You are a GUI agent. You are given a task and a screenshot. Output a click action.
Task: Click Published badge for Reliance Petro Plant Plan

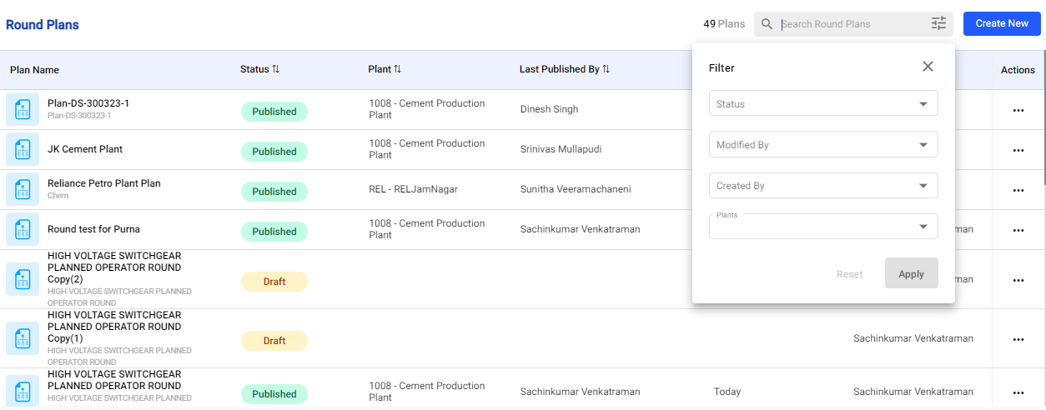(x=274, y=192)
